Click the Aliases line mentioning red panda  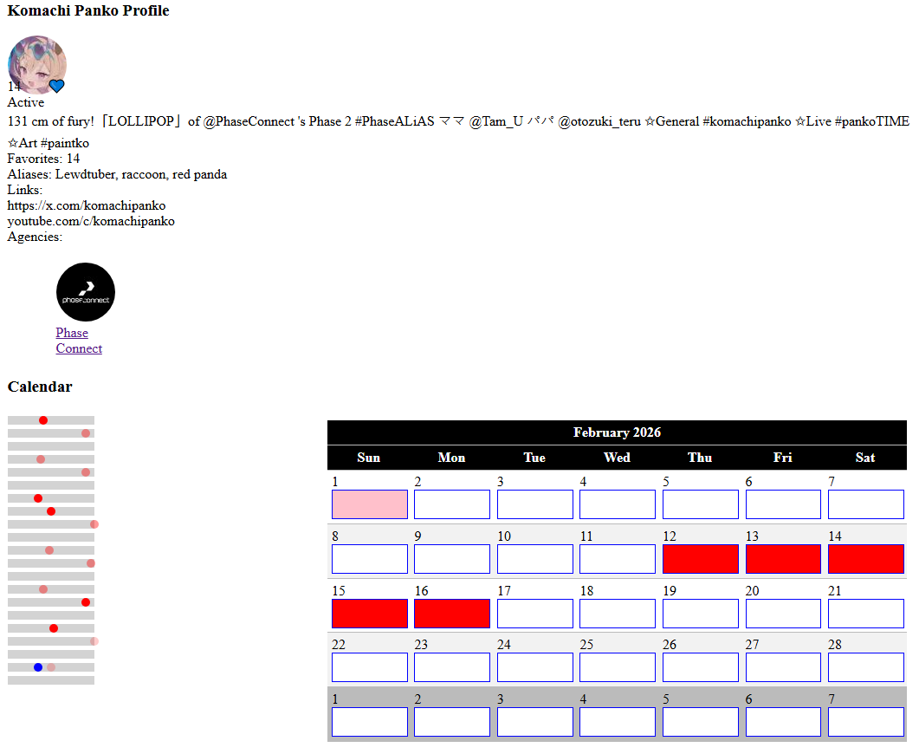(x=117, y=175)
